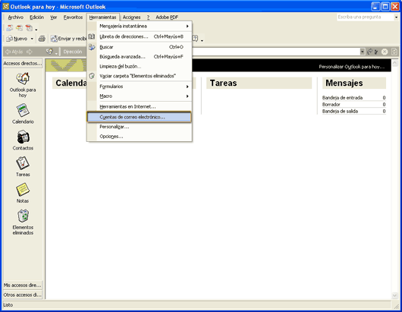Open Bandeja de entrada link
This screenshot has width=402, height=312.
[342, 97]
